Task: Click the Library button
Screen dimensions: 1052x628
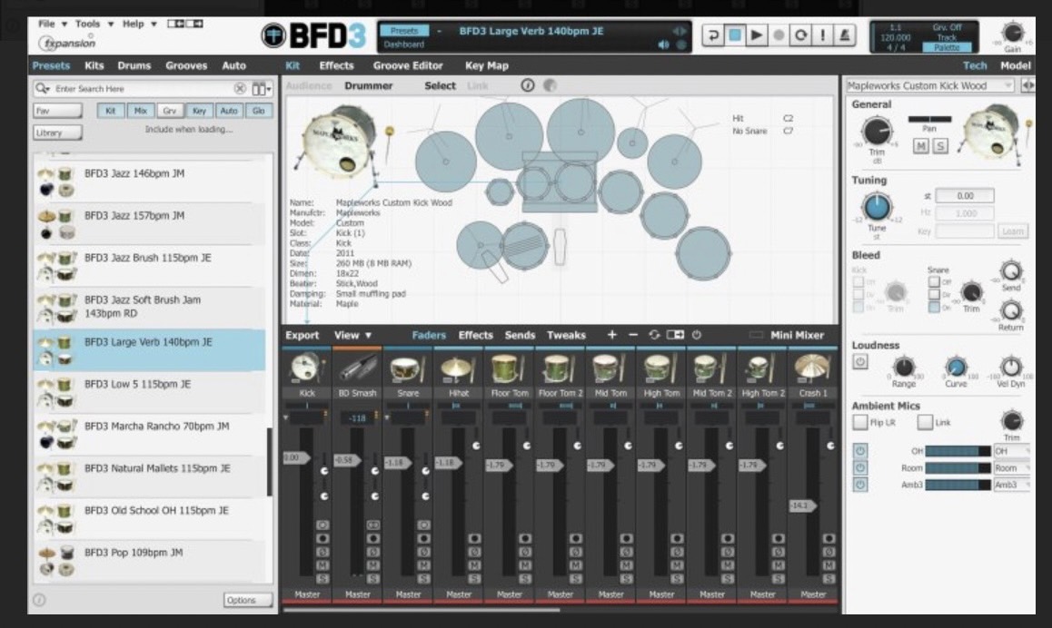Action: tap(57, 132)
